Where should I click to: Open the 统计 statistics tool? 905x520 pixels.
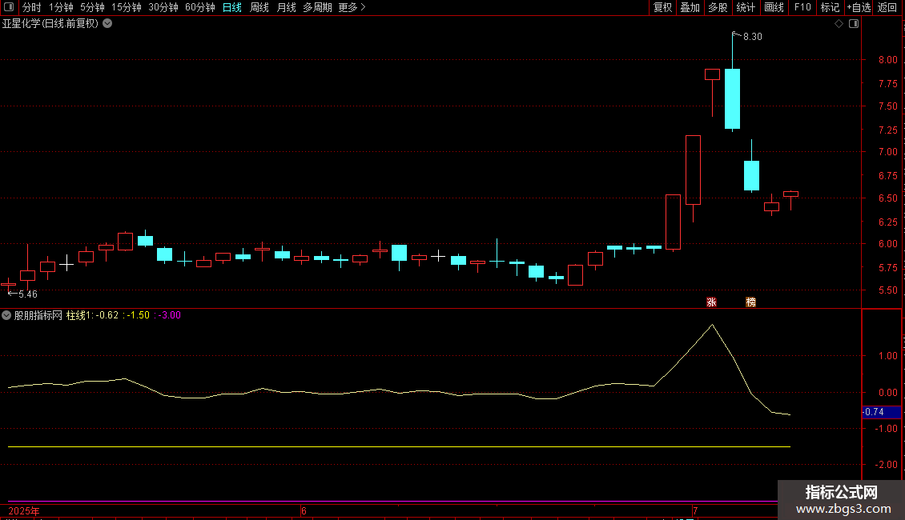coord(746,7)
